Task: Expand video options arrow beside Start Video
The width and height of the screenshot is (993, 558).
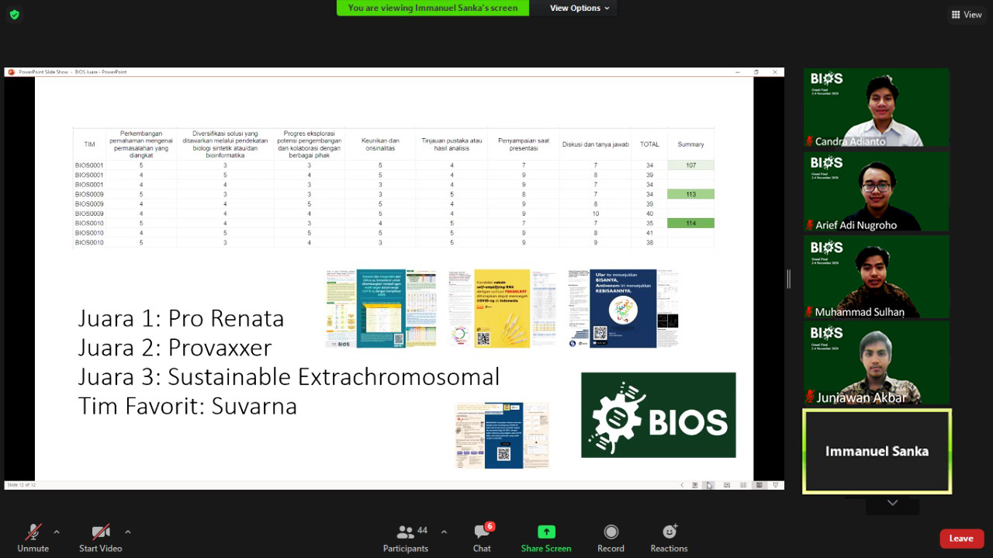Action: point(128,532)
